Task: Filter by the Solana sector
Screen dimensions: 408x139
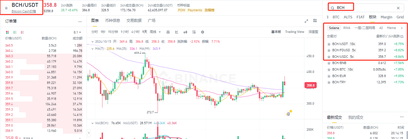Action: (x=334, y=28)
